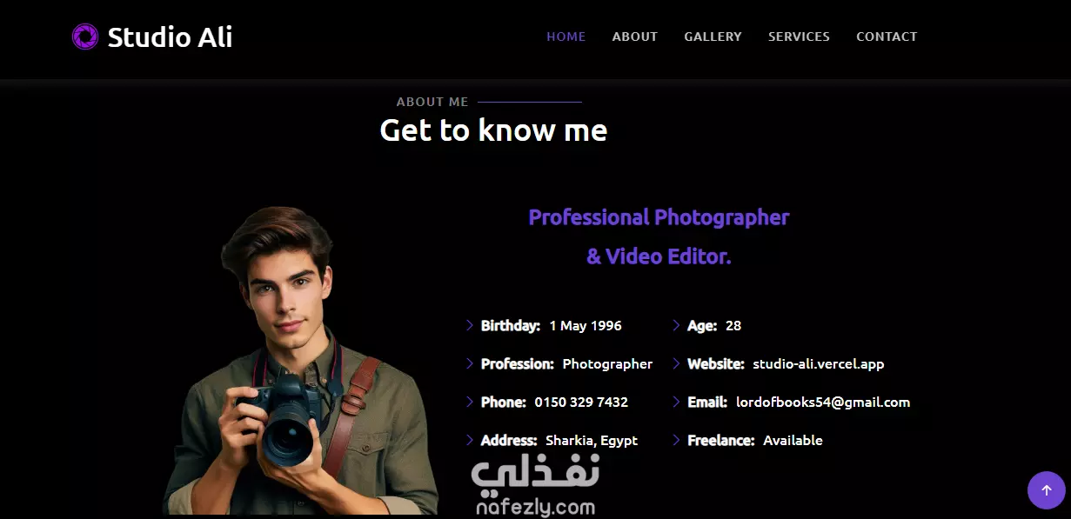The height and width of the screenshot is (519, 1071).
Task: Click the chevron icon beside Freelance
Action: (676, 440)
